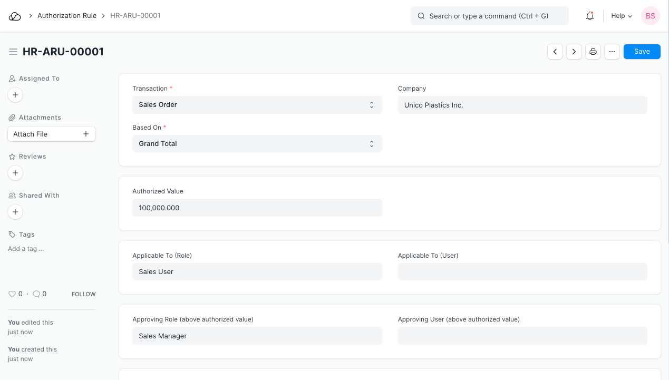Open the Help menu
Image resolution: width=669 pixels, height=380 pixels.
pyautogui.click(x=621, y=16)
